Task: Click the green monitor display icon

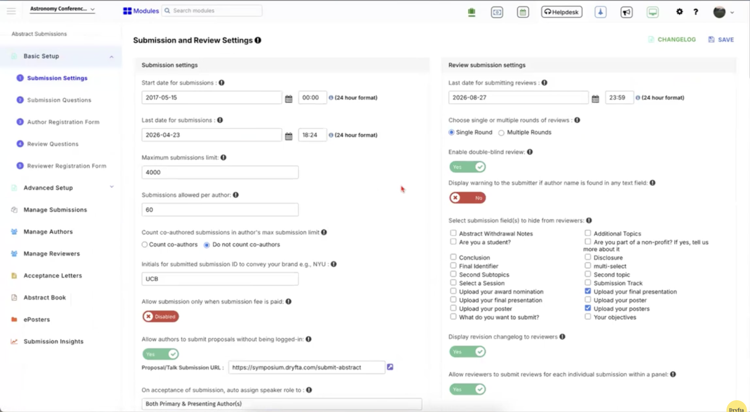Action: pyautogui.click(x=652, y=12)
